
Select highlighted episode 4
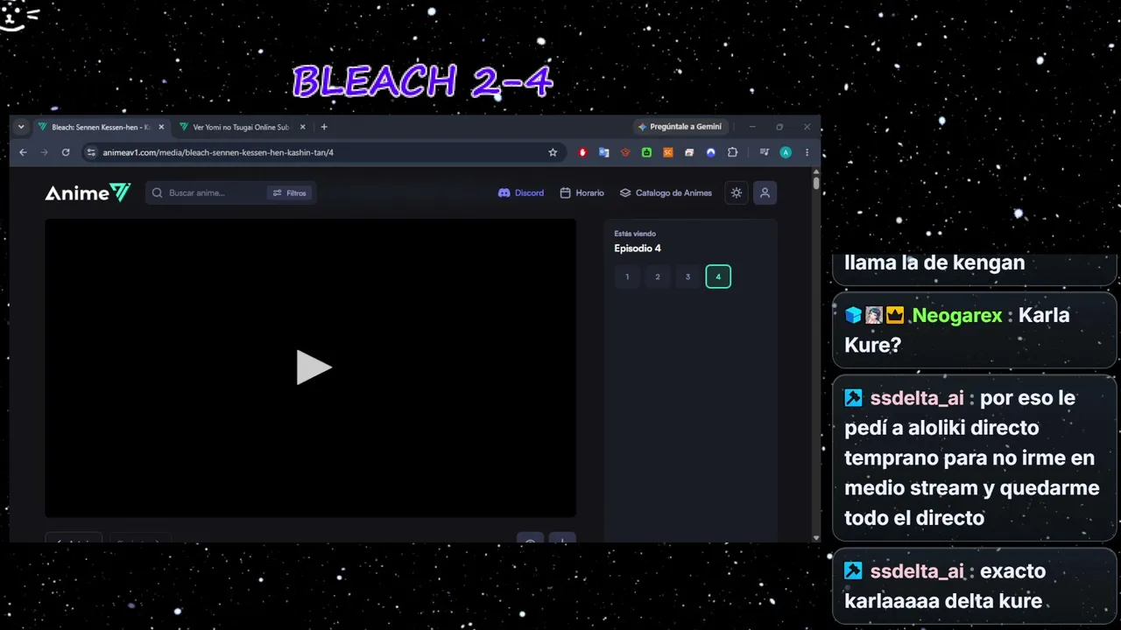pos(718,276)
